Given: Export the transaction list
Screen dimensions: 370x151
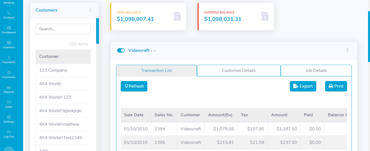Looking at the screenshot, I should click(x=303, y=86).
